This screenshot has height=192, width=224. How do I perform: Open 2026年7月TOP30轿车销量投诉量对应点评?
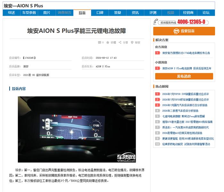(185, 100)
